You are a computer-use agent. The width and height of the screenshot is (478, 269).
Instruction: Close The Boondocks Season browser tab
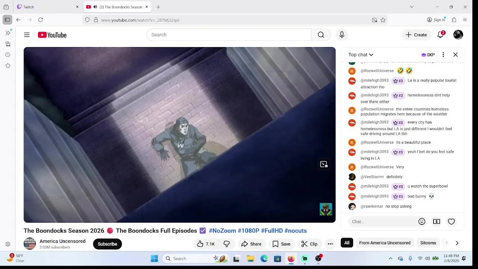(x=147, y=7)
